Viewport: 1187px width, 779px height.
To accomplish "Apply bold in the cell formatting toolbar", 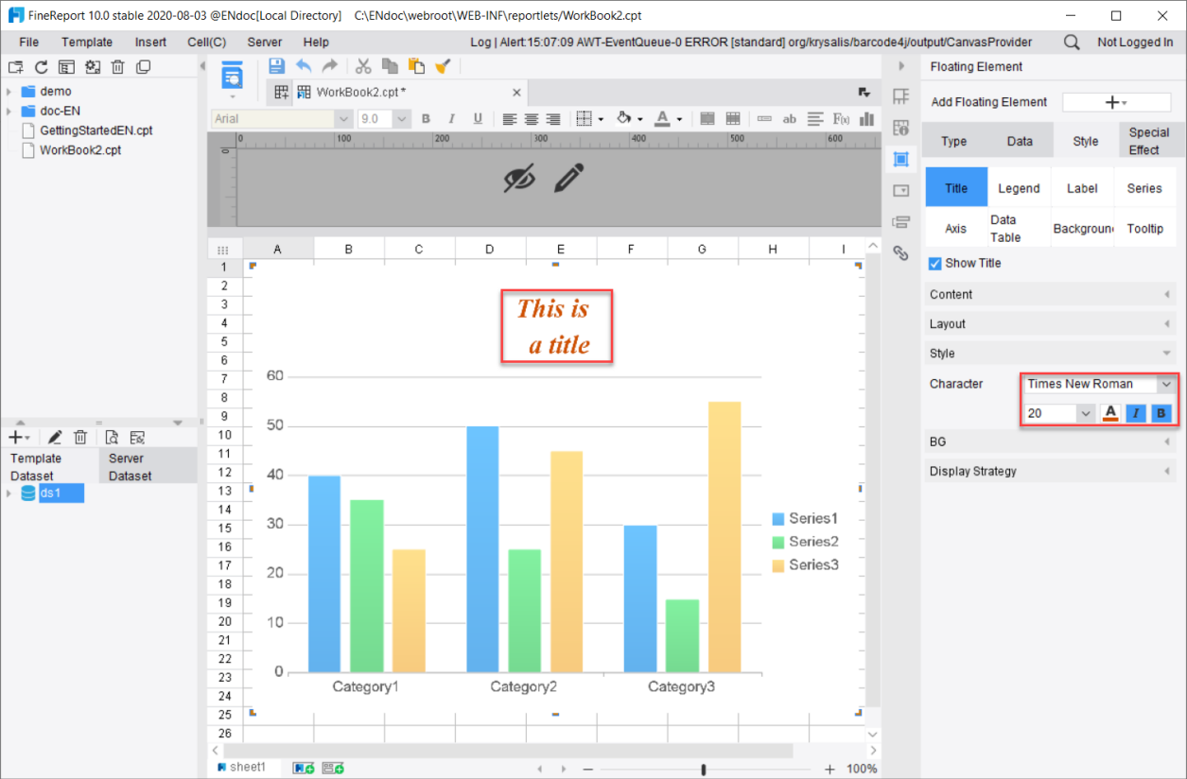I will click(426, 119).
